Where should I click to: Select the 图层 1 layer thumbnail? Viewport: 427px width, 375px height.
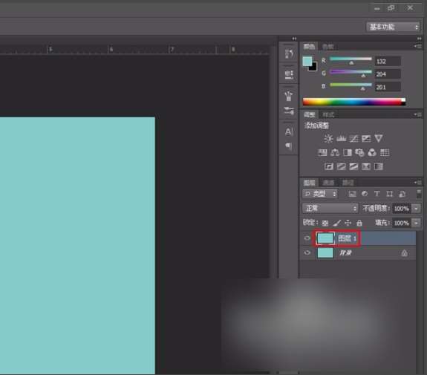[x=325, y=238]
